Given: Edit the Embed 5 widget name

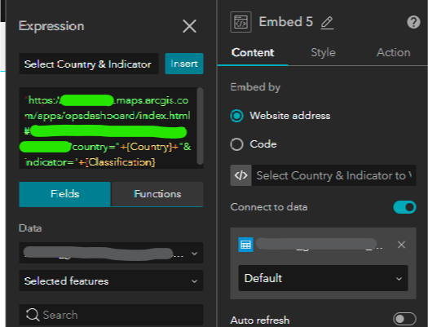Looking at the screenshot, I should point(327,23).
